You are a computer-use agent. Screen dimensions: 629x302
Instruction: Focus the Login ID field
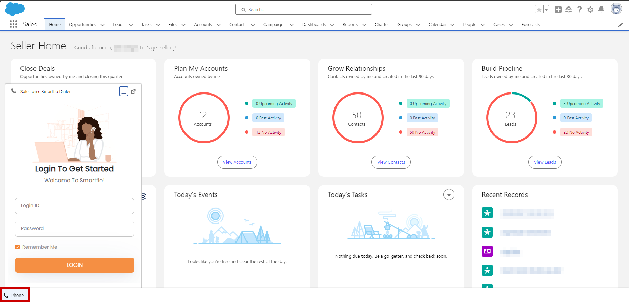tap(74, 206)
